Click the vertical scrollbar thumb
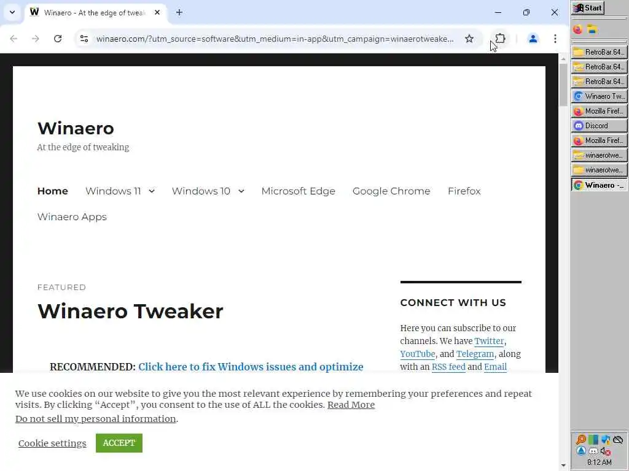629x471 pixels. [563, 85]
